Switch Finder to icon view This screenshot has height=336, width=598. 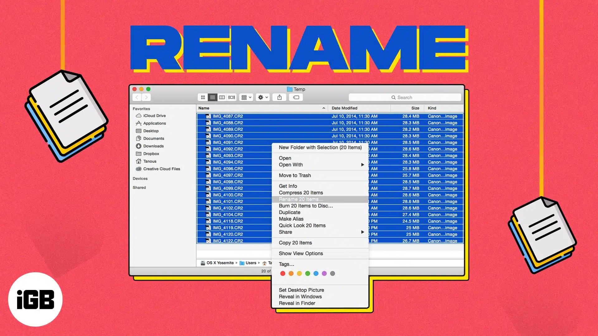click(203, 97)
